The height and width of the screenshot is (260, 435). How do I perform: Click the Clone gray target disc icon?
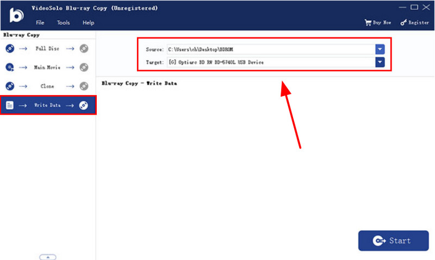pyautogui.click(x=84, y=86)
